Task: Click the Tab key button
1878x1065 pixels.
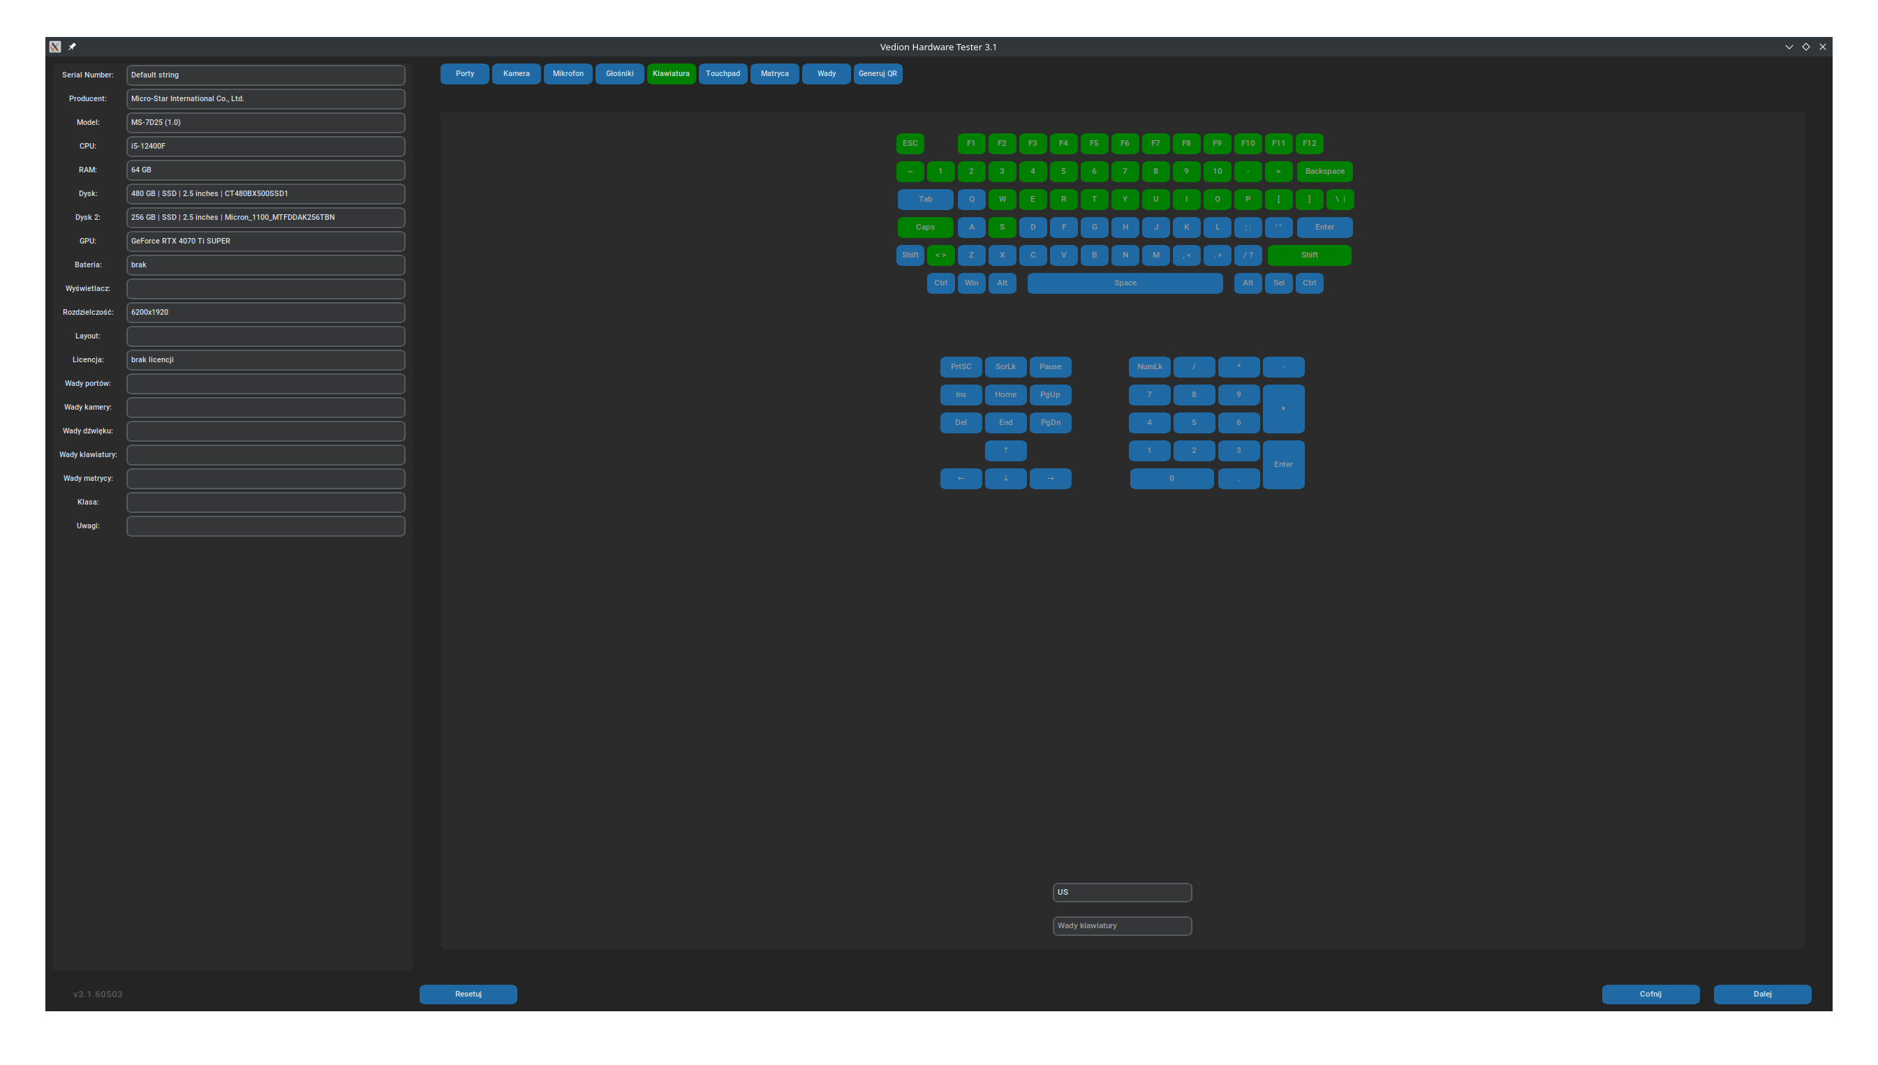Action: 926,199
